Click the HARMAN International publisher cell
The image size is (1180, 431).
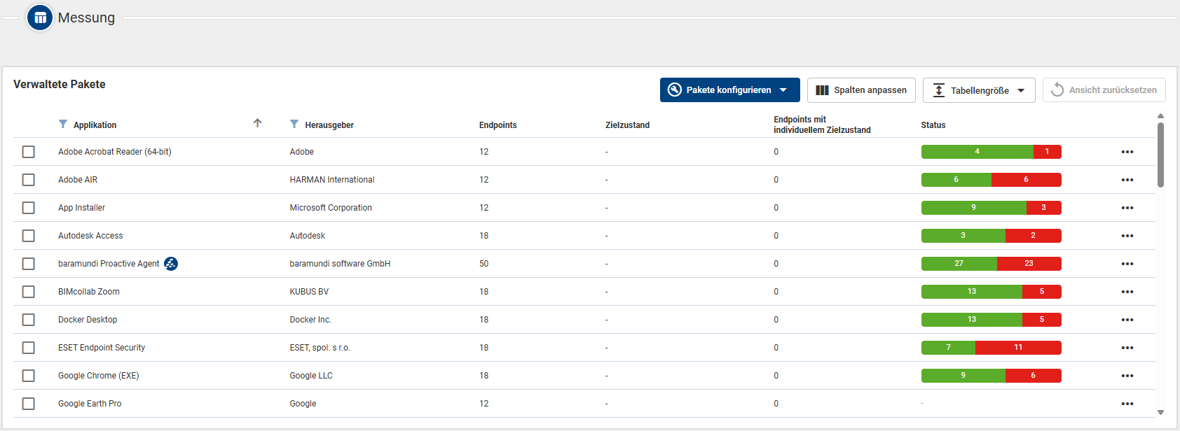[x=332, y=180]
